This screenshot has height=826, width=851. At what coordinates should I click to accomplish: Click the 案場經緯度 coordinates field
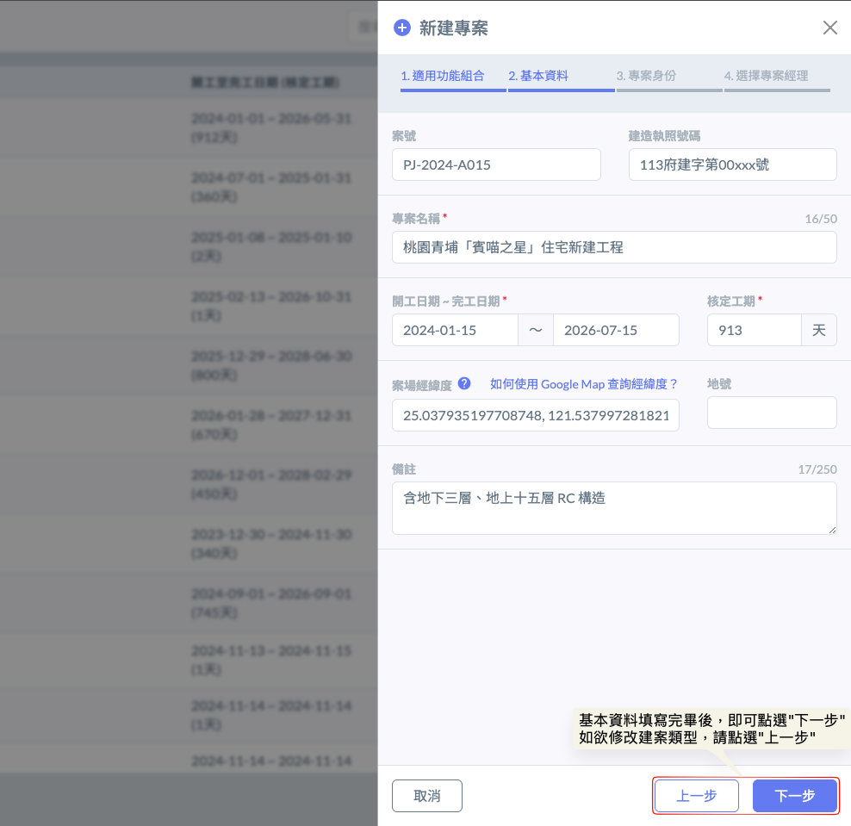[535, 415]
